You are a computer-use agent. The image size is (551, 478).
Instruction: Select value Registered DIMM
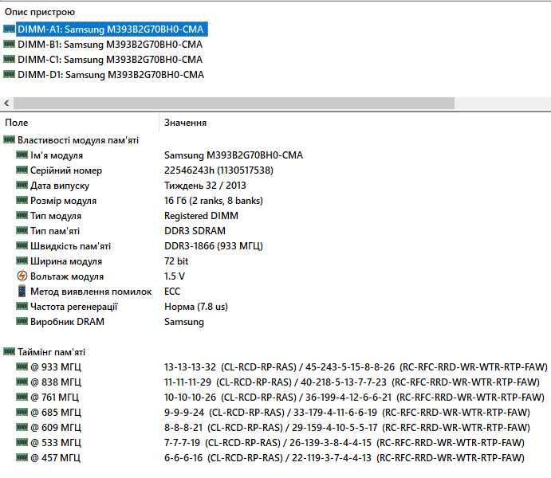click(201, 216)
